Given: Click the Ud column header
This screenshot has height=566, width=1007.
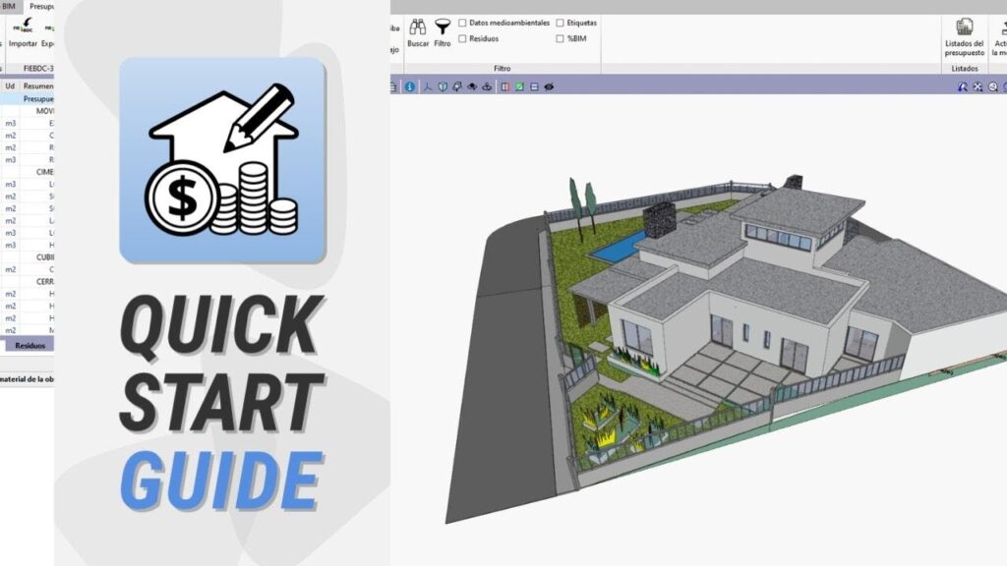Looking at the screenshot, I should point(10,85).
